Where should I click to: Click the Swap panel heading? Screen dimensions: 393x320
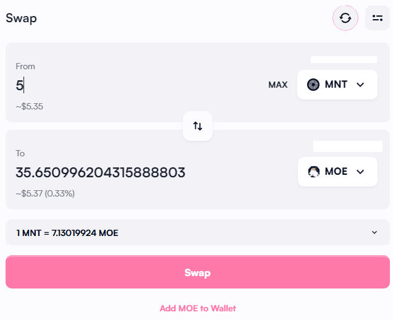[x=22, y=18]
